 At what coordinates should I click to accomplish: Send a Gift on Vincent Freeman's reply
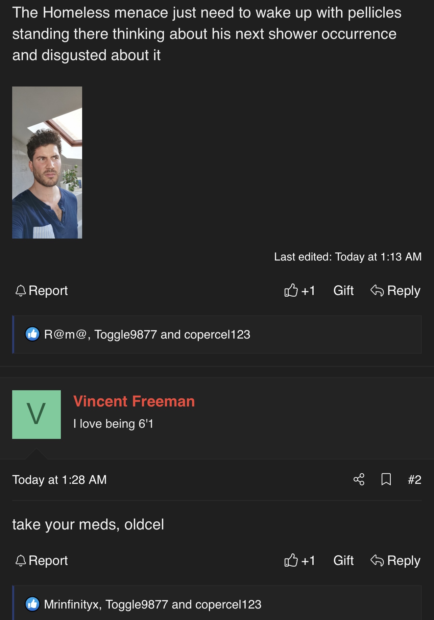[343, 561]
